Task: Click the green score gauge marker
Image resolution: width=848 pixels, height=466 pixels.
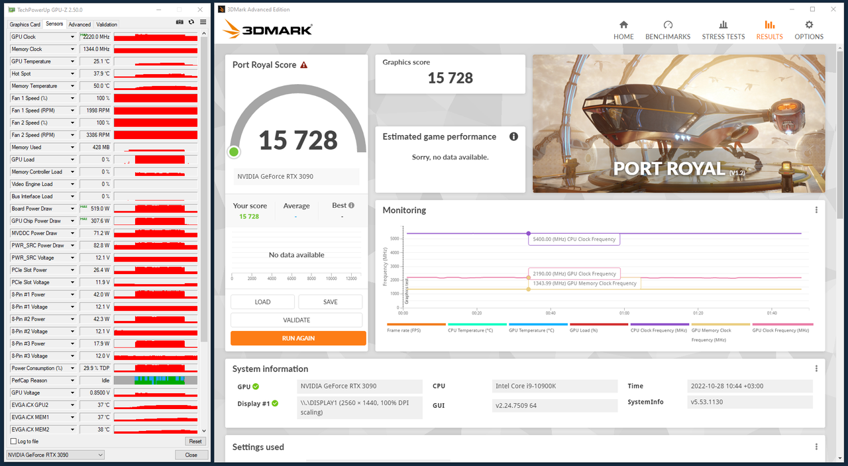Action: [233, 152]
